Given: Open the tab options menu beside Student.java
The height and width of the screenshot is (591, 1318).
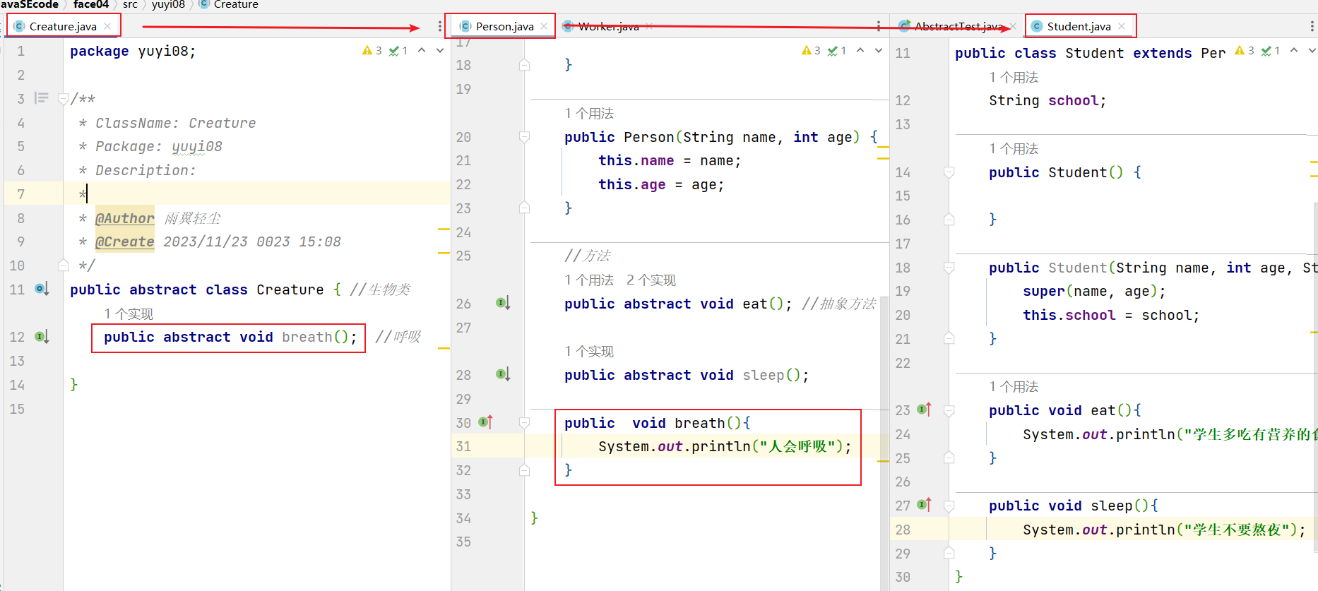Looking at the screenshot, I should point(1312,26).
